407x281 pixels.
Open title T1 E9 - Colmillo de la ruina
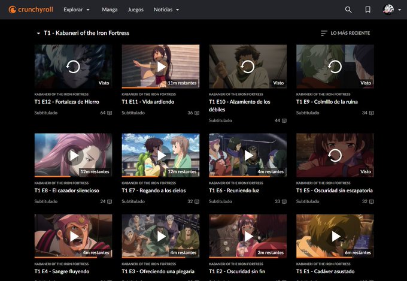327,102
